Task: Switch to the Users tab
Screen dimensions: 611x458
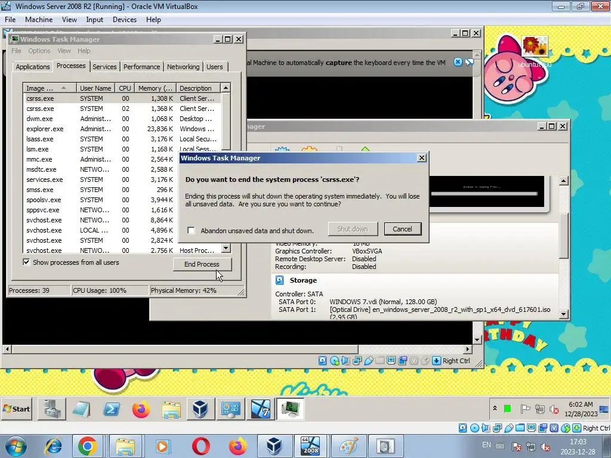Action: 215,67
